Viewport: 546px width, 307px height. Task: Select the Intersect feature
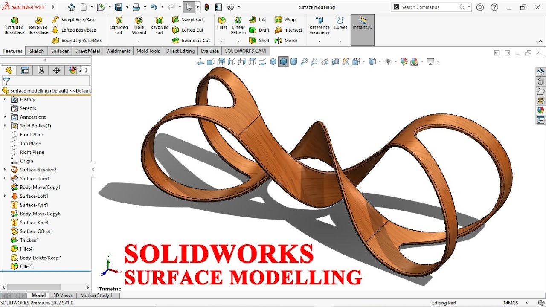[288, 30]
